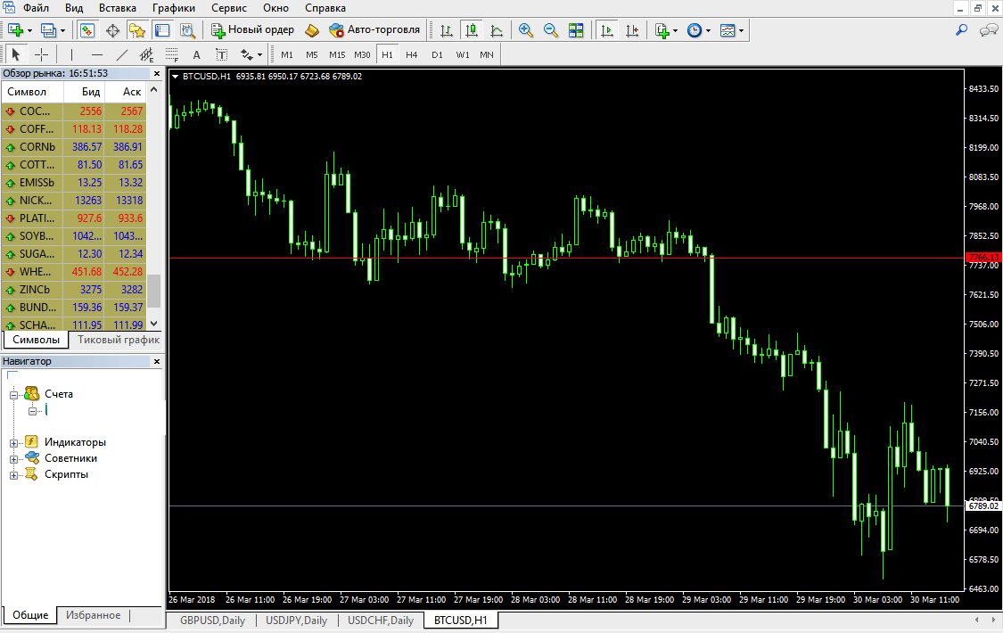The image size is (1003, 633).
Task: Switch to GBPUSD,Daily chart tab
Action: tap(212, 621)
